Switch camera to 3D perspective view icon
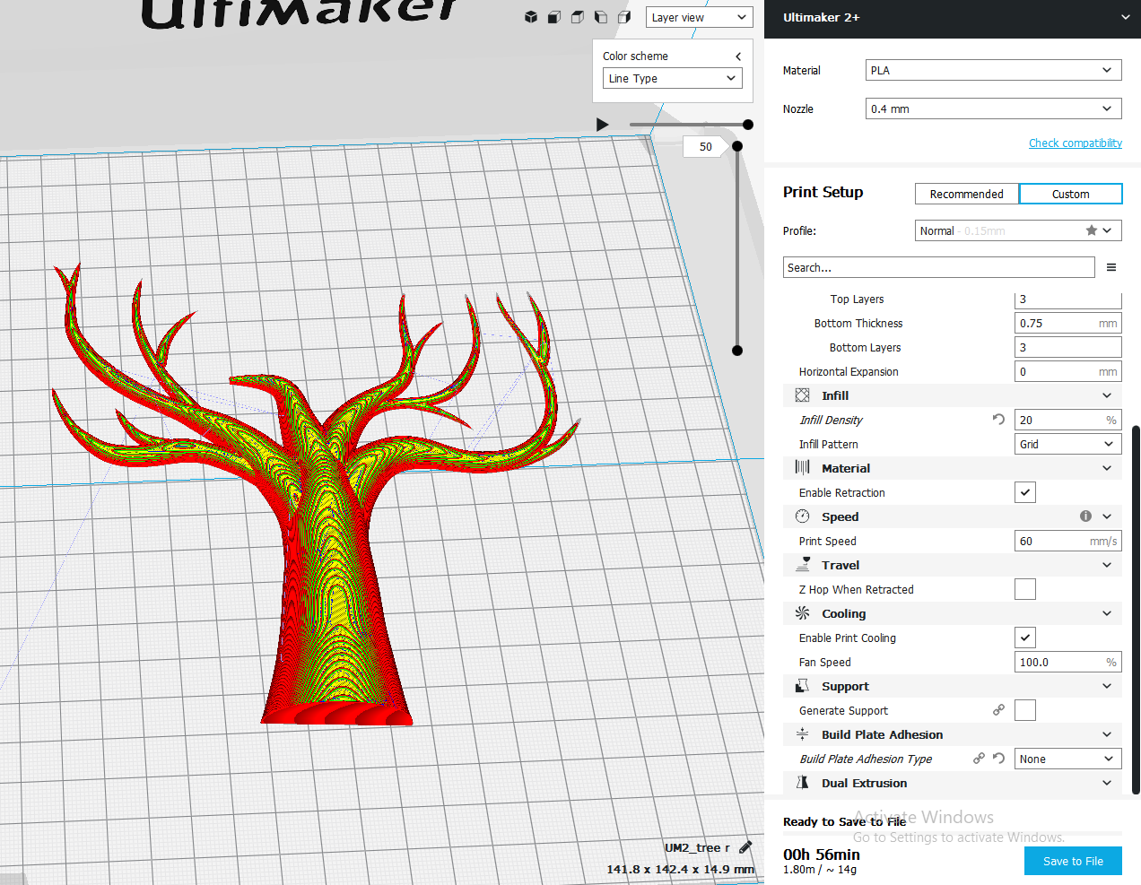The width and height of the screenshot is (1141, 885). pyautogui.click(x=531, y=17)
